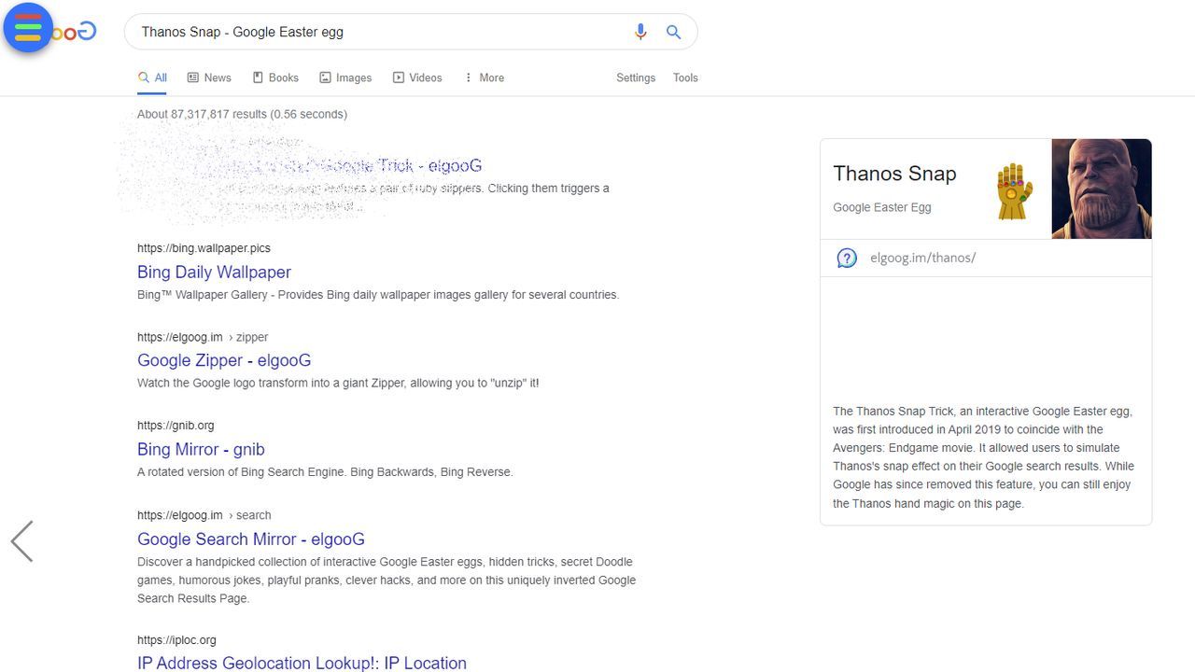Open the Thanos portrait thumbnail
Image resolution: width=1195 pixels, height=672 pixels.
[x=1102, y=189]
